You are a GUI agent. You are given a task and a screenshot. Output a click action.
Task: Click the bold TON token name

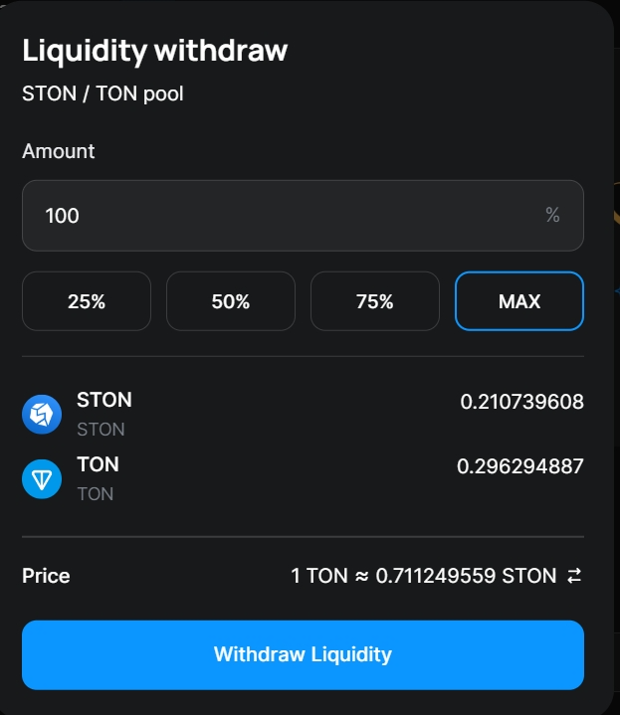pyautogui.click(x=98, y=464)
